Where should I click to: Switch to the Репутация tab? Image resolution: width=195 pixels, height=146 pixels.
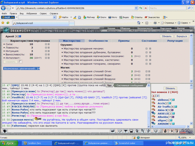(x=175, y=41)
